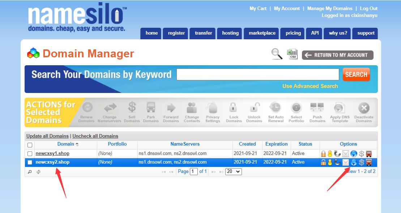
Task: Click the dollar sign icon for newcxsy1.shop
Action: [x=361, y=154]
